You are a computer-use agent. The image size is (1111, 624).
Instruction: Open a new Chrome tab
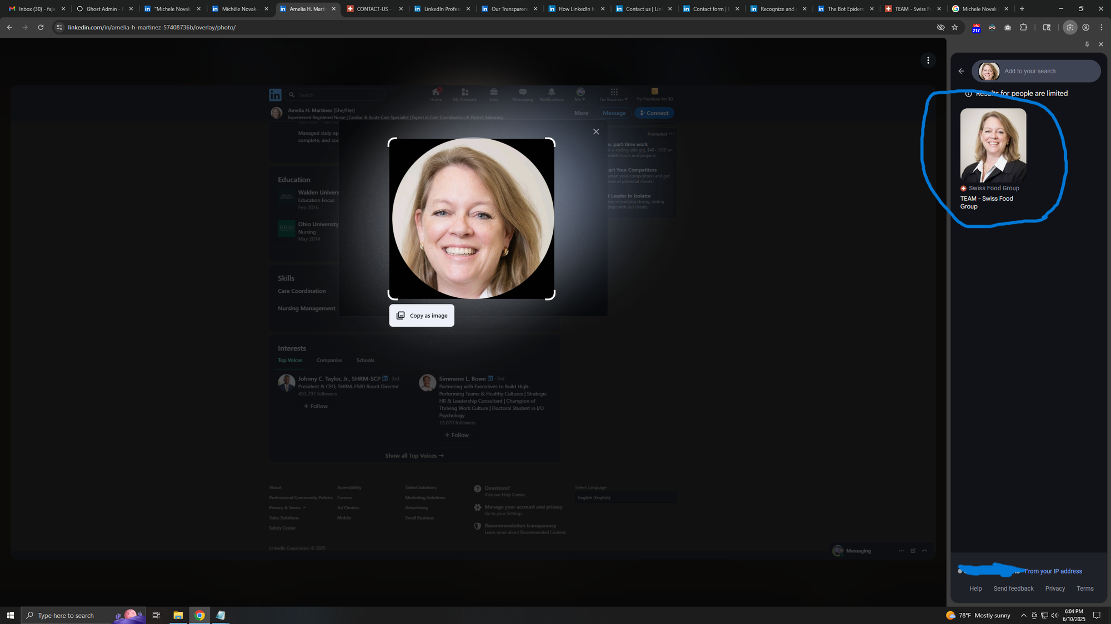coord(1022,9)
